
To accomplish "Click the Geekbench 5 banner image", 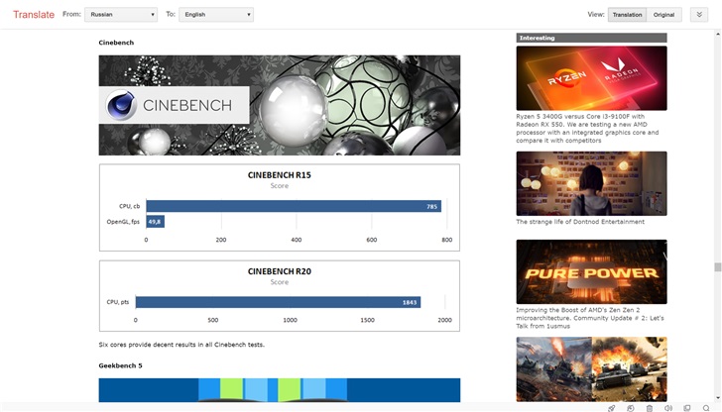I will click(x=279, y=390).
